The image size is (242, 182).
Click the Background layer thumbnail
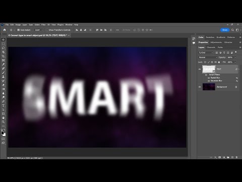(x=209, y=87)
